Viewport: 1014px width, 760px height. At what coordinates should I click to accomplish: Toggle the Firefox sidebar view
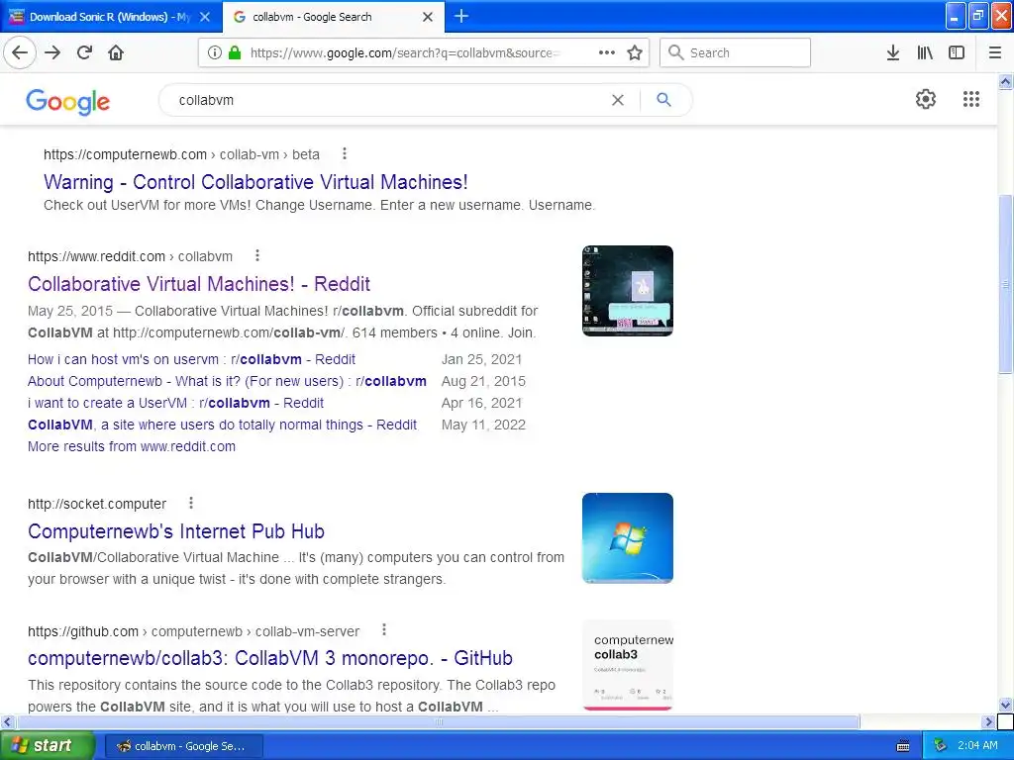pos(957,53)
